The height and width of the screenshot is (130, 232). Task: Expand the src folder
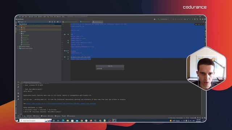tap(20, 34)
